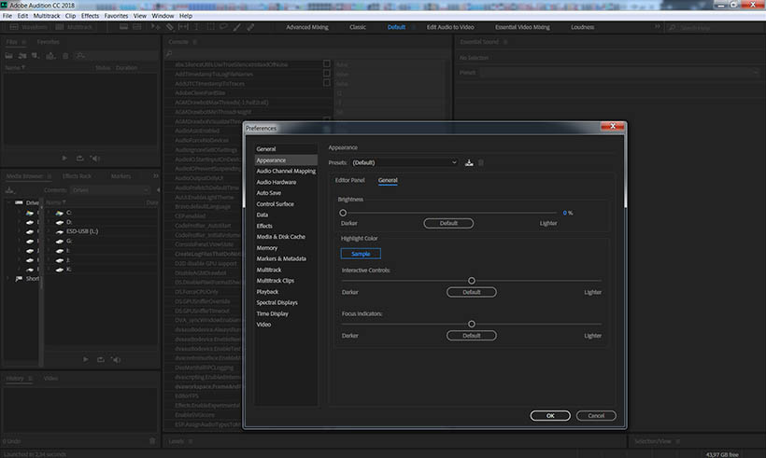Screen dimensions: 766x458
Task: Click the trash icon in the Files panel toolbar
Action: [65, 56]
